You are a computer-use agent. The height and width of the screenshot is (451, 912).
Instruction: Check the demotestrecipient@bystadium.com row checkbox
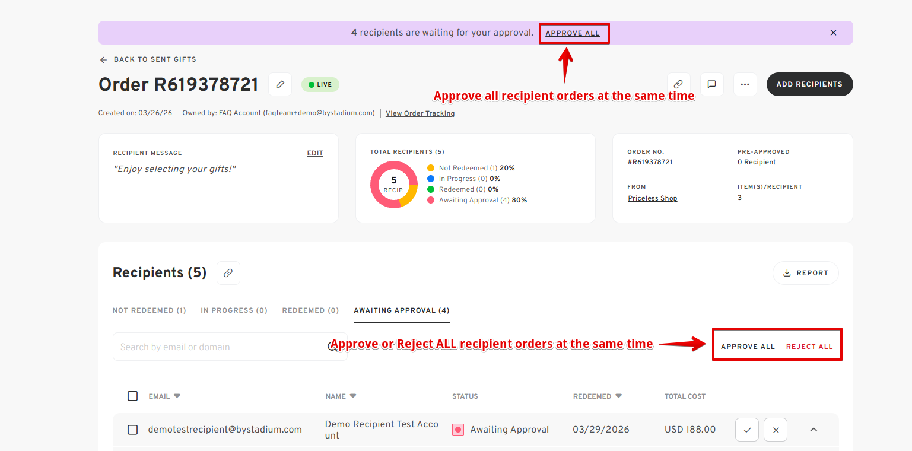point(133,430)
